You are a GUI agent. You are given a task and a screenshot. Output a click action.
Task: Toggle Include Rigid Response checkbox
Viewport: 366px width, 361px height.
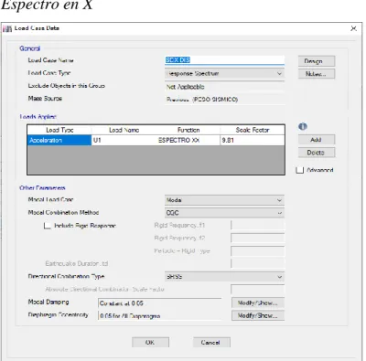tap(47, 226)
